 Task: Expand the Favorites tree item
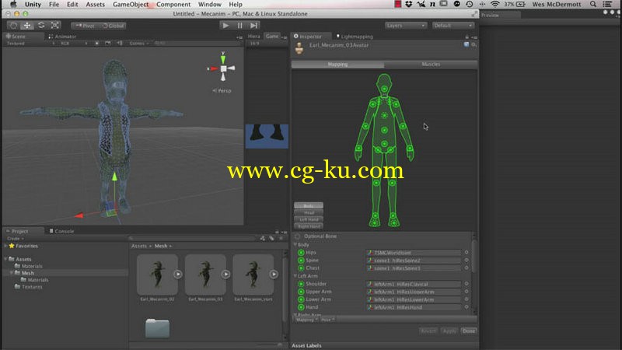click(x=5, y=246)
